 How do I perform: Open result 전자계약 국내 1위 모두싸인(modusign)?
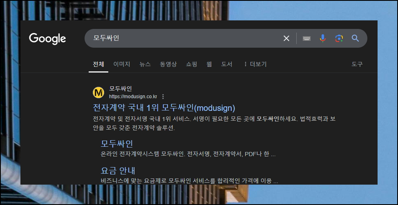point(164,108)
